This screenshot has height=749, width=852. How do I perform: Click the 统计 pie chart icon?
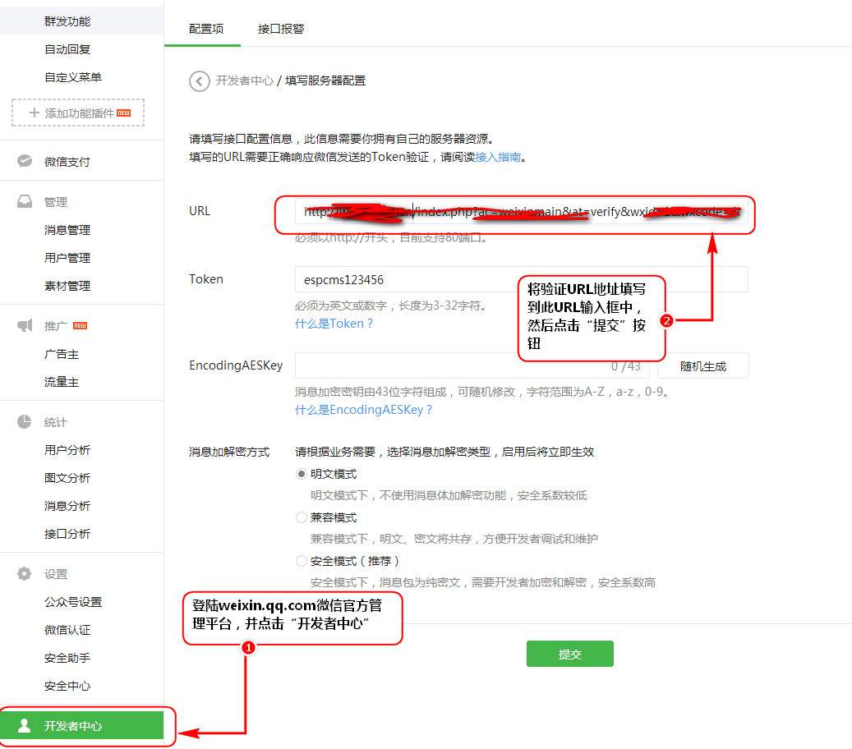[25, 422]
